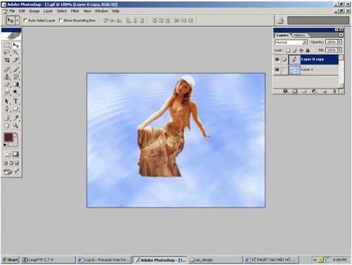Open the Opacity slider arrow
This screenshot has height=265, width=352.
339,42
